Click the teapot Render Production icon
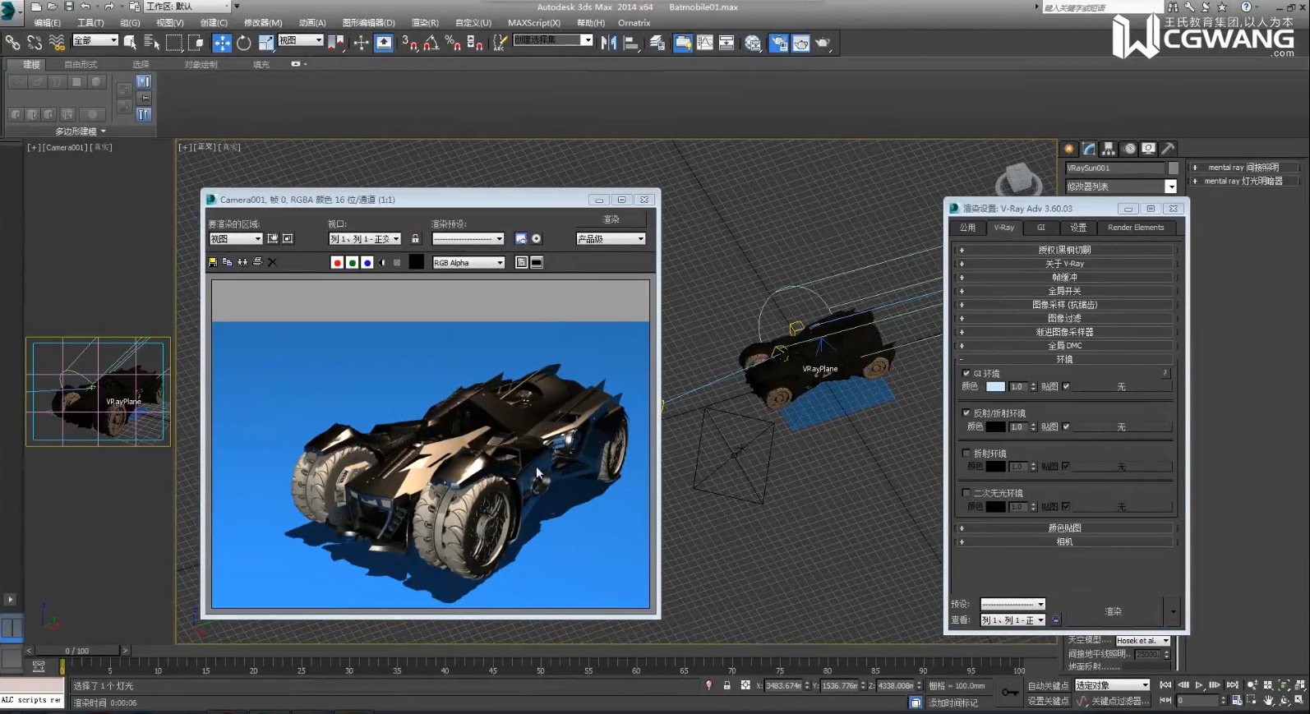This screenshot has width=1310, height=714. pyautogui.click(x=823, y=43)
